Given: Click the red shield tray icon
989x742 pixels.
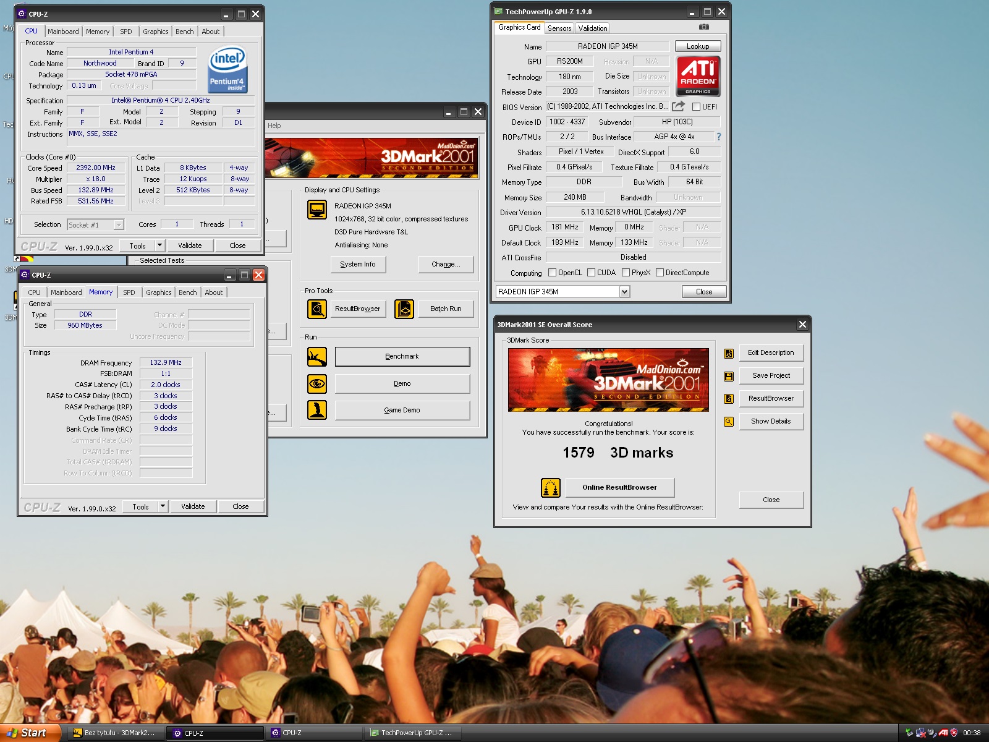Looking at the screenshot, I should tap(954, 733).
